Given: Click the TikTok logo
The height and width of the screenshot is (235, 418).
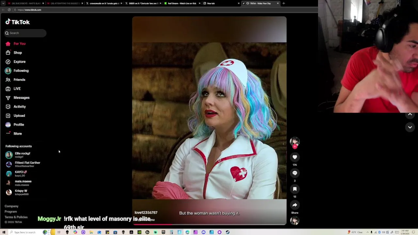Looking at the screenshot, I should point(18,22).
